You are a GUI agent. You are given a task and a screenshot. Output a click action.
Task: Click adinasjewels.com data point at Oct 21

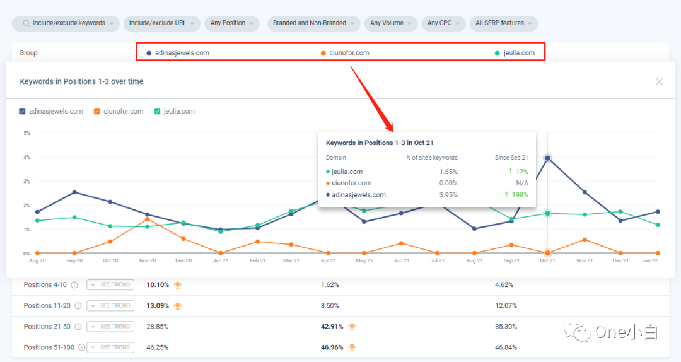548,158
